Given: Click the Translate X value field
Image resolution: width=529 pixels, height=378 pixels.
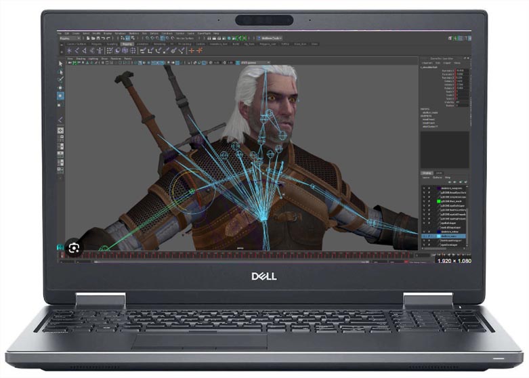Looking at the screenshot, I should coord(462,71).
